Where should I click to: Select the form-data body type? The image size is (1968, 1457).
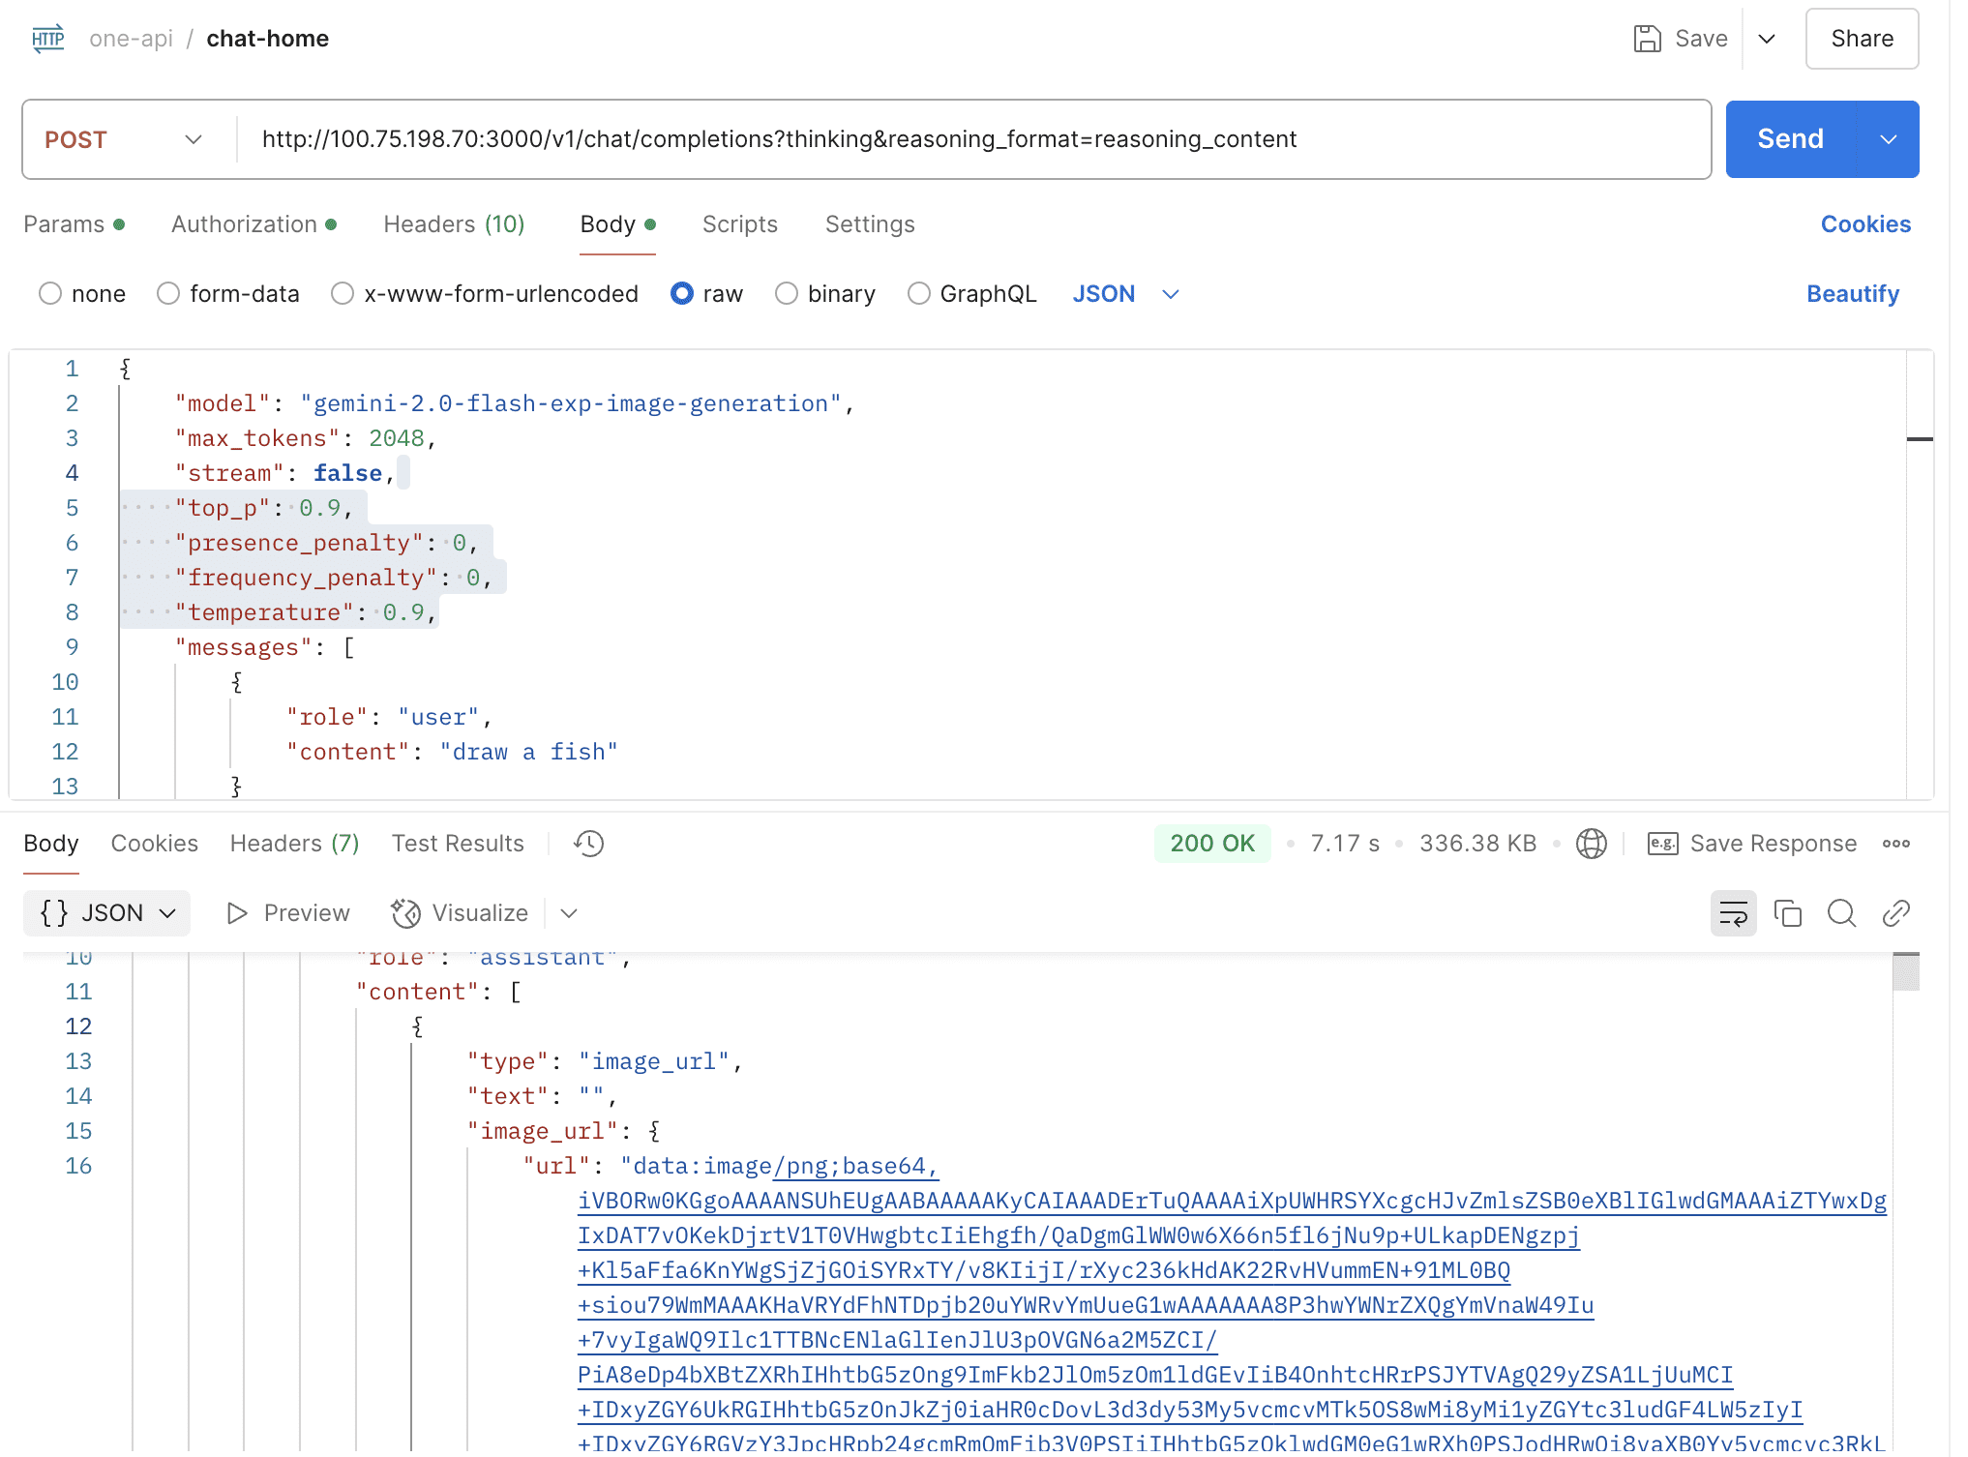[x=169, y=293]
